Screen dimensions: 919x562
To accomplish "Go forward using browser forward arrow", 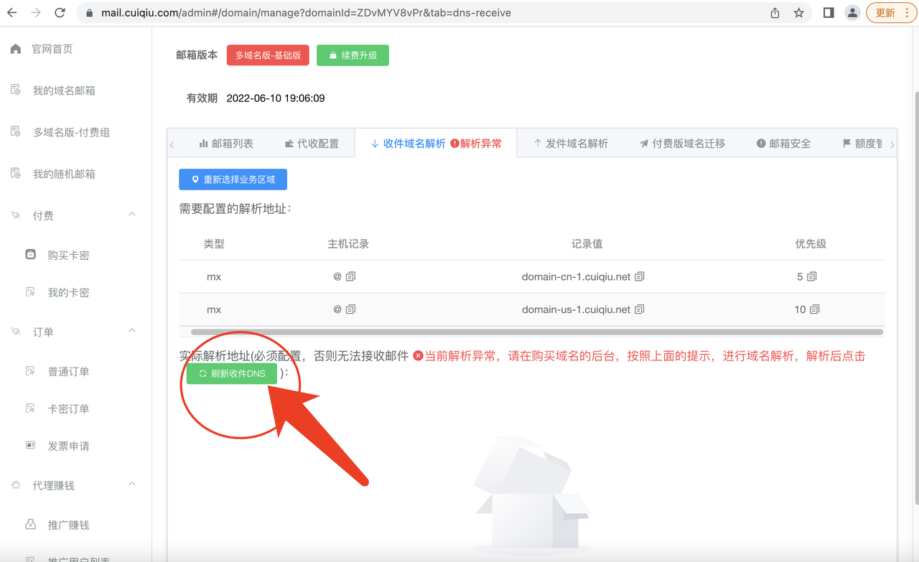I will pos(36,13).
